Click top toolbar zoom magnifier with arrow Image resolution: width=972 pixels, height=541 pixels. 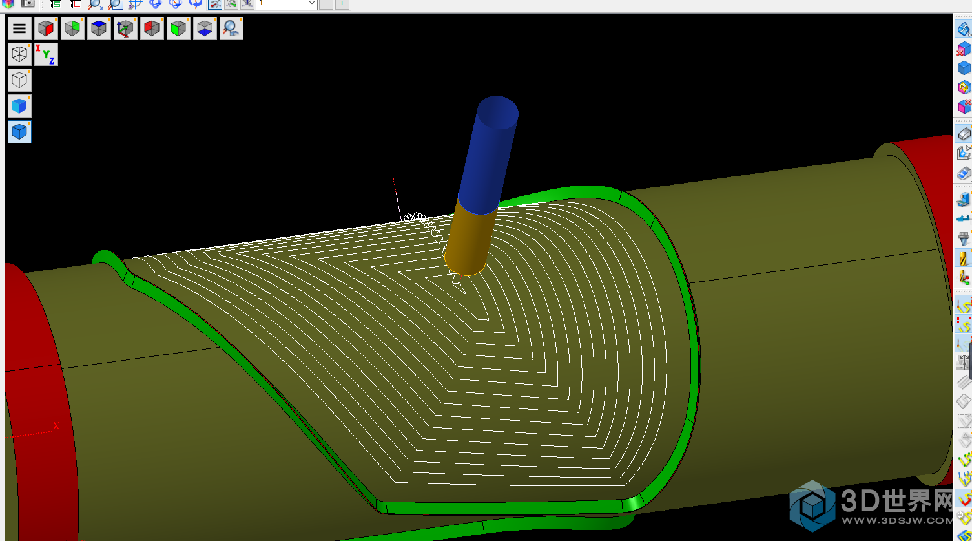pyautogui.click(x=96, y=4)
